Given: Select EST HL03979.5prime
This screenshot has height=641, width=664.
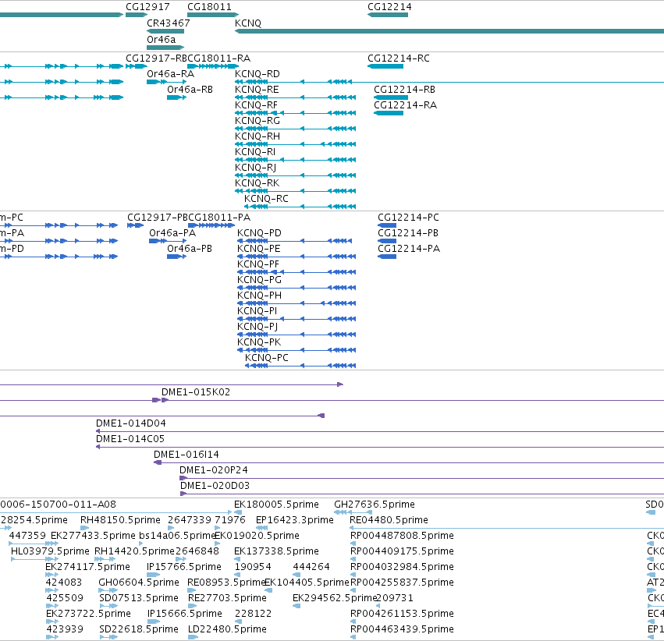Looking at the screenshot, I should click(x=34, y=559).
